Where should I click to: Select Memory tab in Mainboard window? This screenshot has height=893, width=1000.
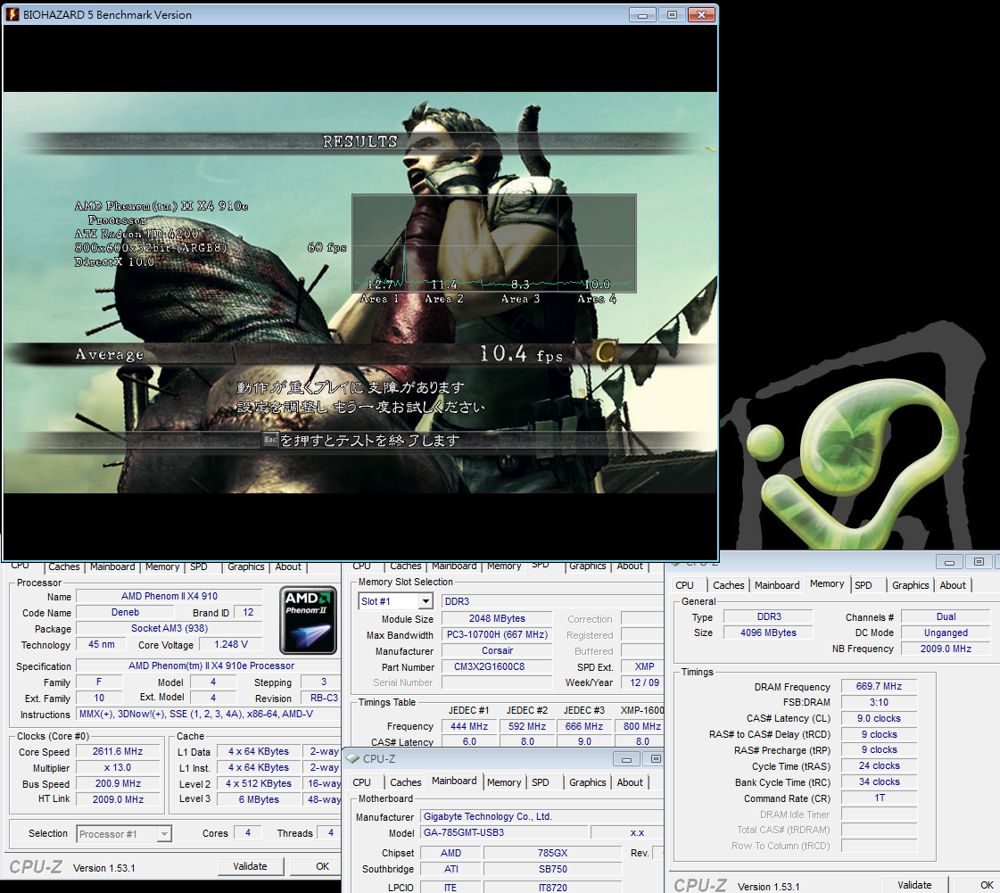504,782
